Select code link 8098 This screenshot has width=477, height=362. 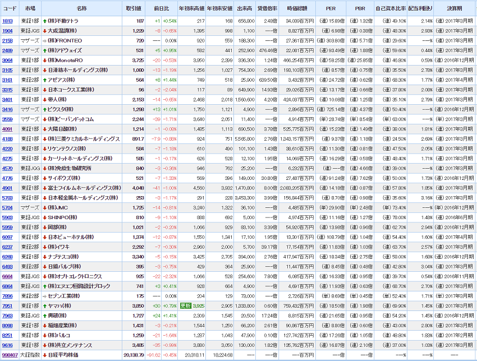pos(7,326)
